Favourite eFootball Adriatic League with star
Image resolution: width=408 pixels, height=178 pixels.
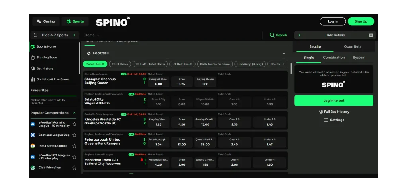click(x=74, y=124)
